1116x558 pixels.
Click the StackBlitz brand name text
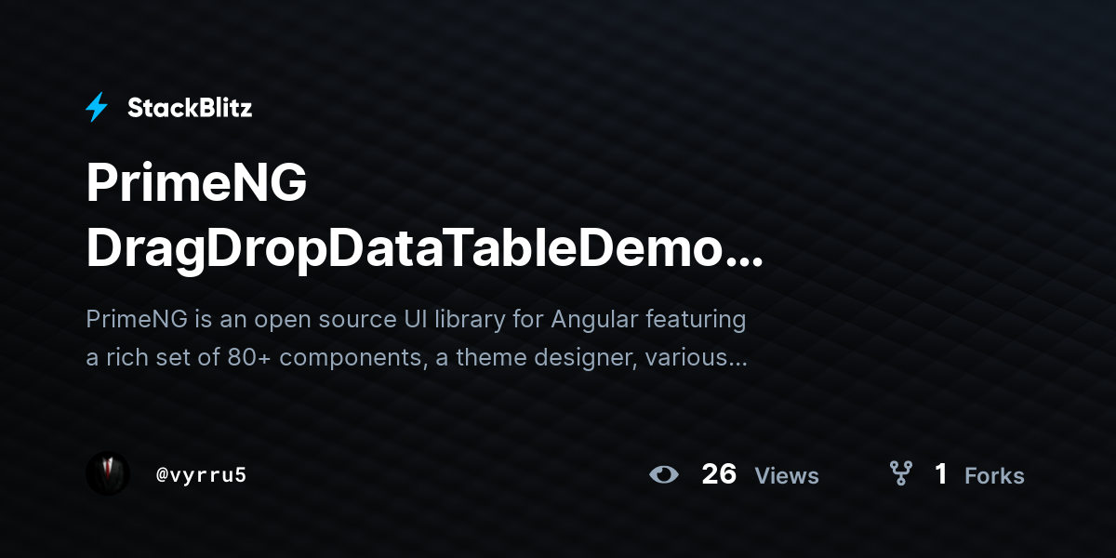pyautogui.click(x=190, y=108)
